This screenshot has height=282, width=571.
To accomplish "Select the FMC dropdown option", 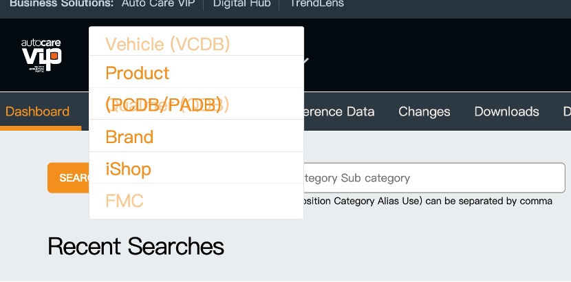I will [x=125, y=202].
